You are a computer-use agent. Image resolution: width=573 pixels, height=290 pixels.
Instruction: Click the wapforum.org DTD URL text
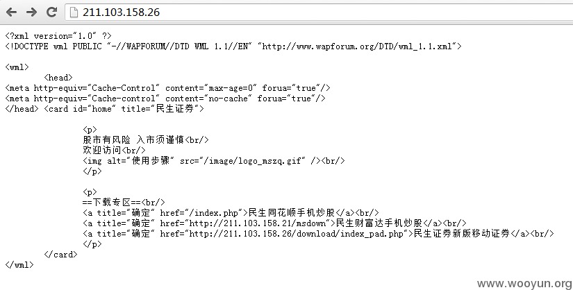click(359, 46)
